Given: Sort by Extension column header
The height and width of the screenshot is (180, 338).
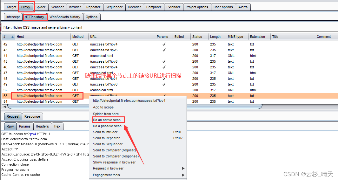Looking at the screenshot, I should click(259, 37).
